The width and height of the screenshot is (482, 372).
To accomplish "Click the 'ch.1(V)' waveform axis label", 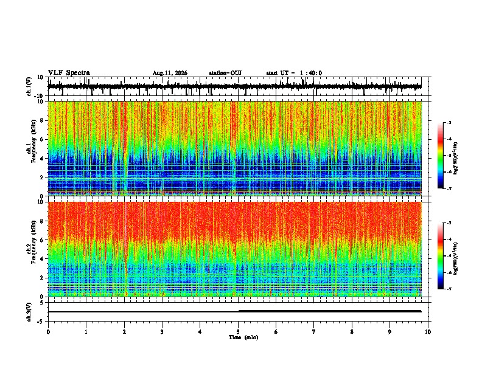I will coord(29,86).
